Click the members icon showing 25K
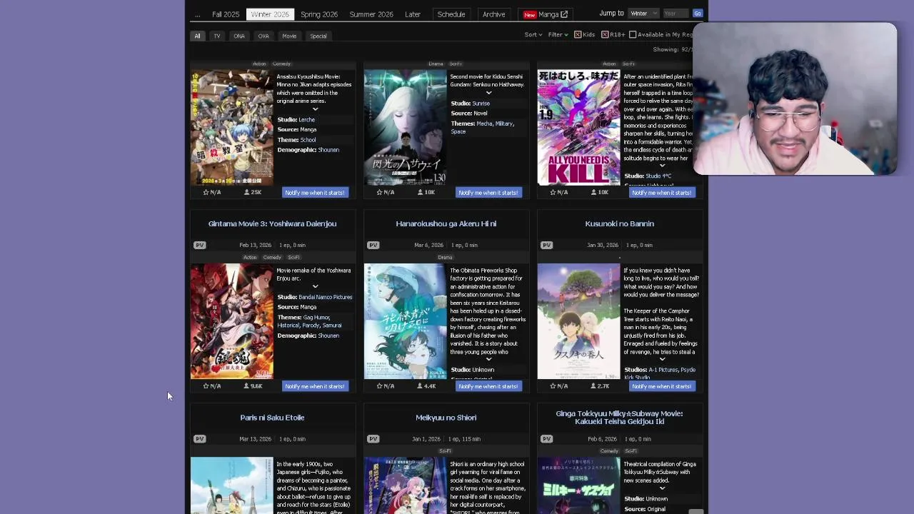Screen dimensions: 914x514 click(246, 192)
